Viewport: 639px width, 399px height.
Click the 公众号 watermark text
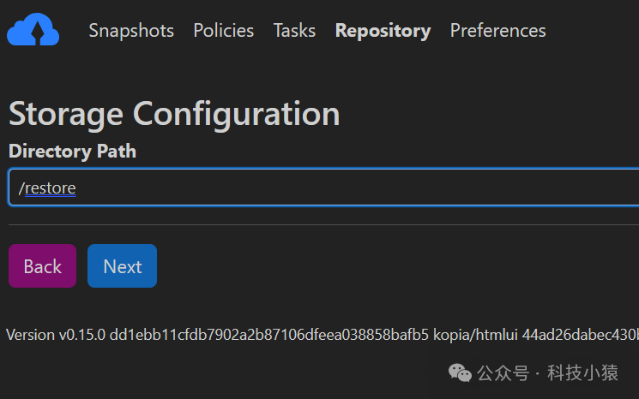[503, 374]
